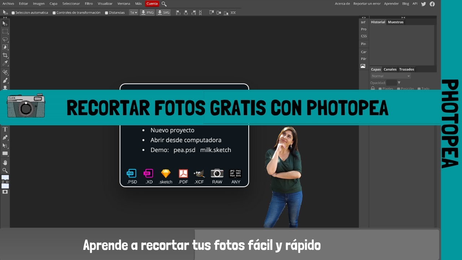Viewport: 462px width, 260px height.
Task: Open the Facebook icon link
Action: (x=432, y=4)
